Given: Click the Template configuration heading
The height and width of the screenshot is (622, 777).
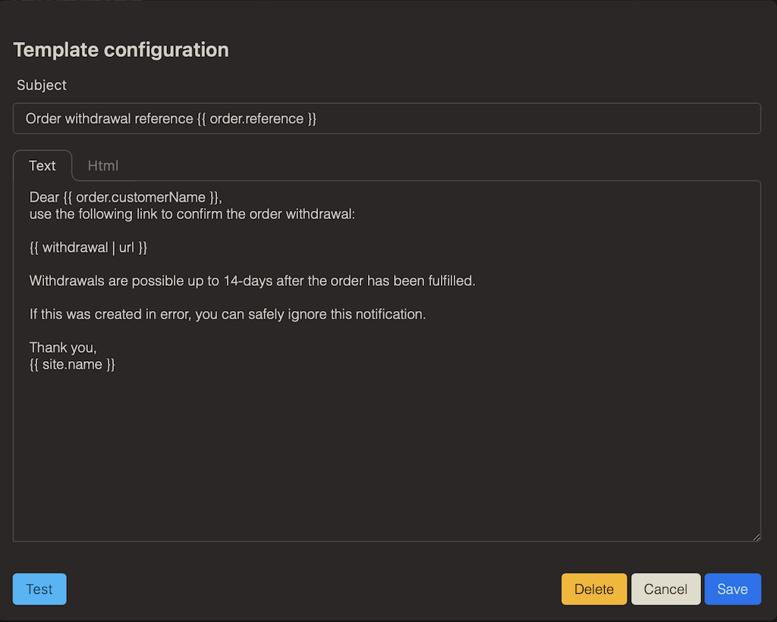Looking at the screenshot, I should [x=121, y=50].
